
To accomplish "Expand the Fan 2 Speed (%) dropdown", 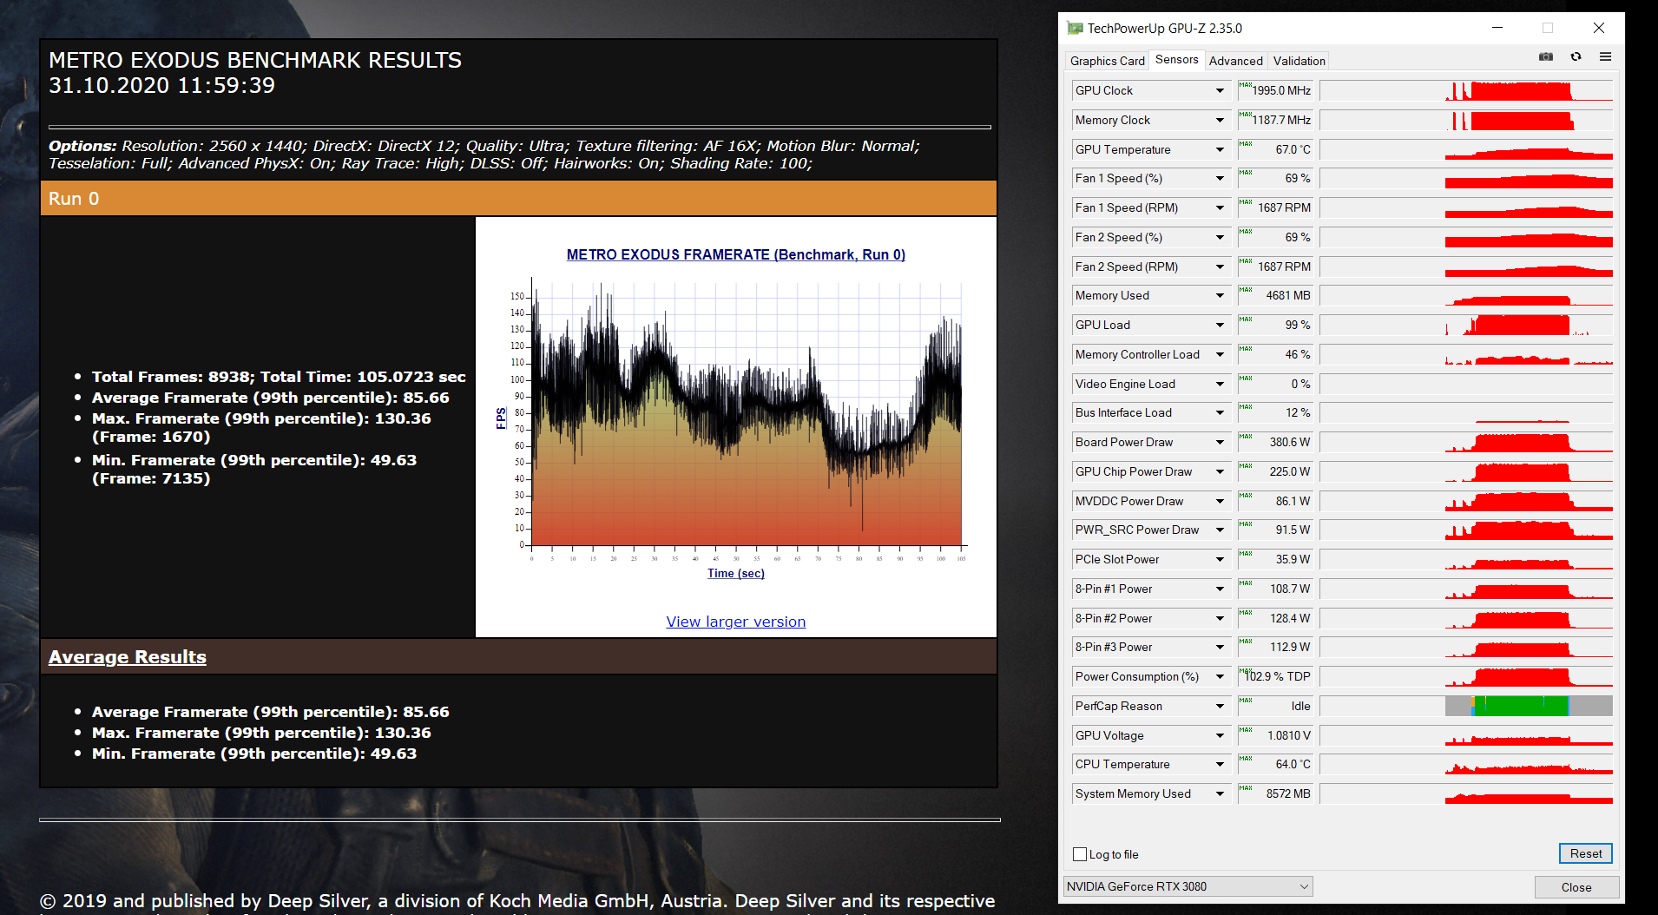I will tap(1220, 237).
